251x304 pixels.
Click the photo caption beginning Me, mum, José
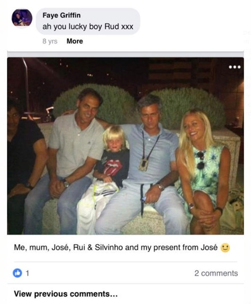pos(116,247)
